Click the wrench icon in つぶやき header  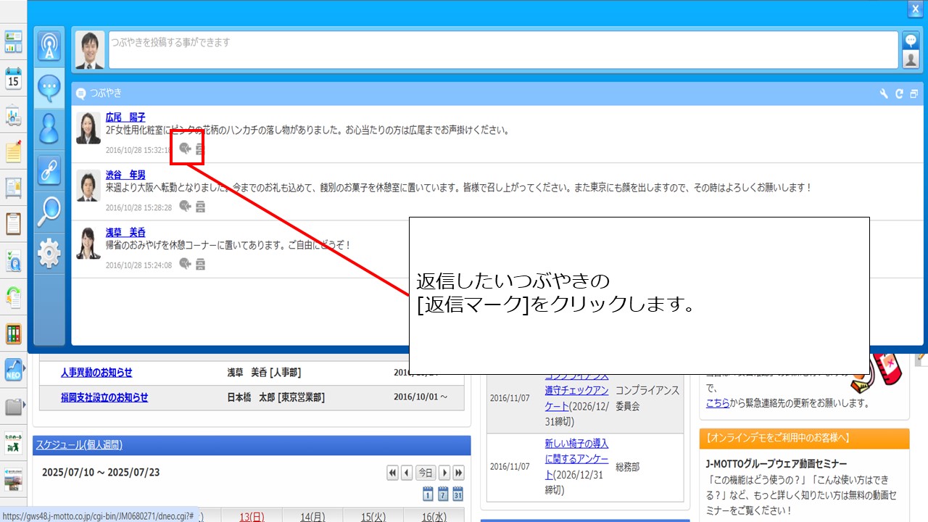tap(883, 94)
